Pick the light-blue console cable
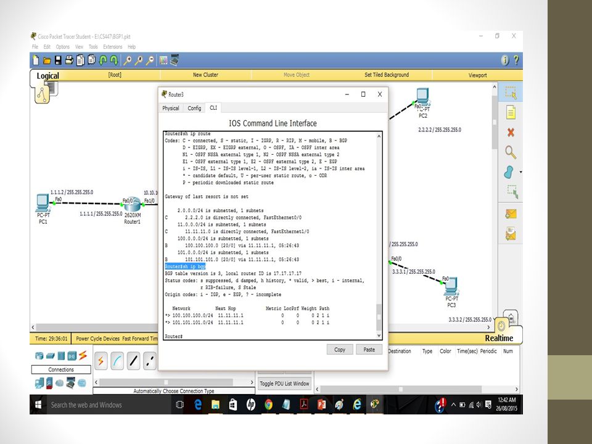This screenshot has height=444, width=592. pyautogui.click(x=117, y=361)
